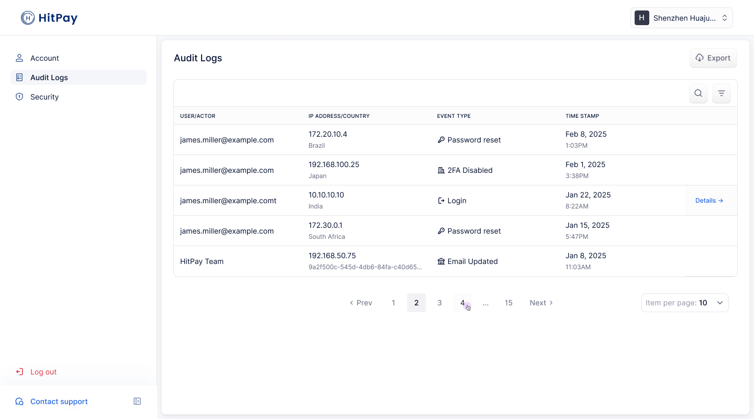Image resolution: width=754 pixels, height=419 pixels.
Task: Select the HitPay Team actor cell
Action: (202, 261)
